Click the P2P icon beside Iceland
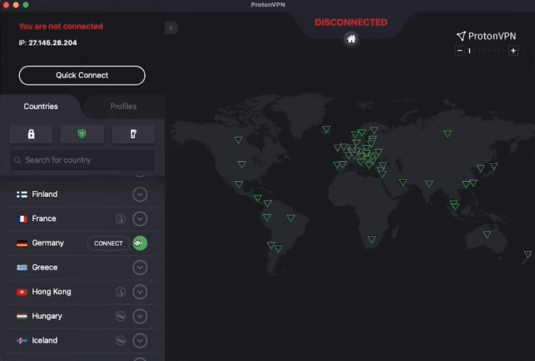This screenshot has width=535, height=361. 121,340
